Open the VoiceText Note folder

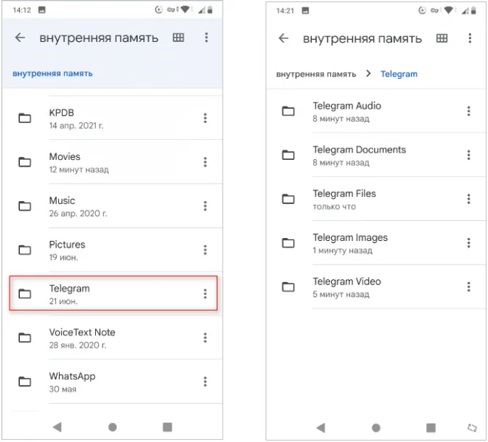coord(113,337)
